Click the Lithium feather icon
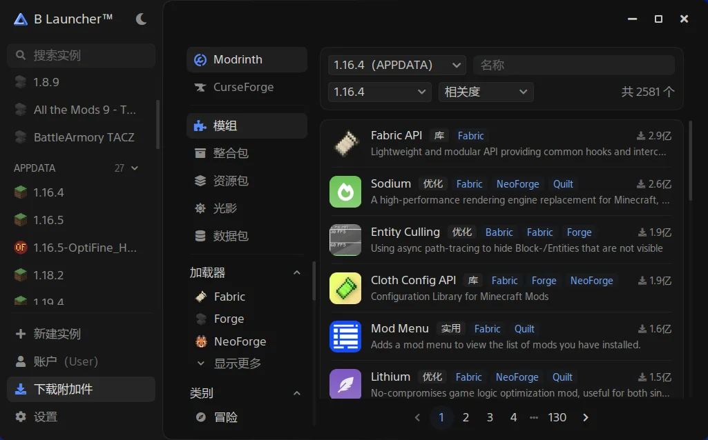708x440 pixels. click(x=345, y=383)
